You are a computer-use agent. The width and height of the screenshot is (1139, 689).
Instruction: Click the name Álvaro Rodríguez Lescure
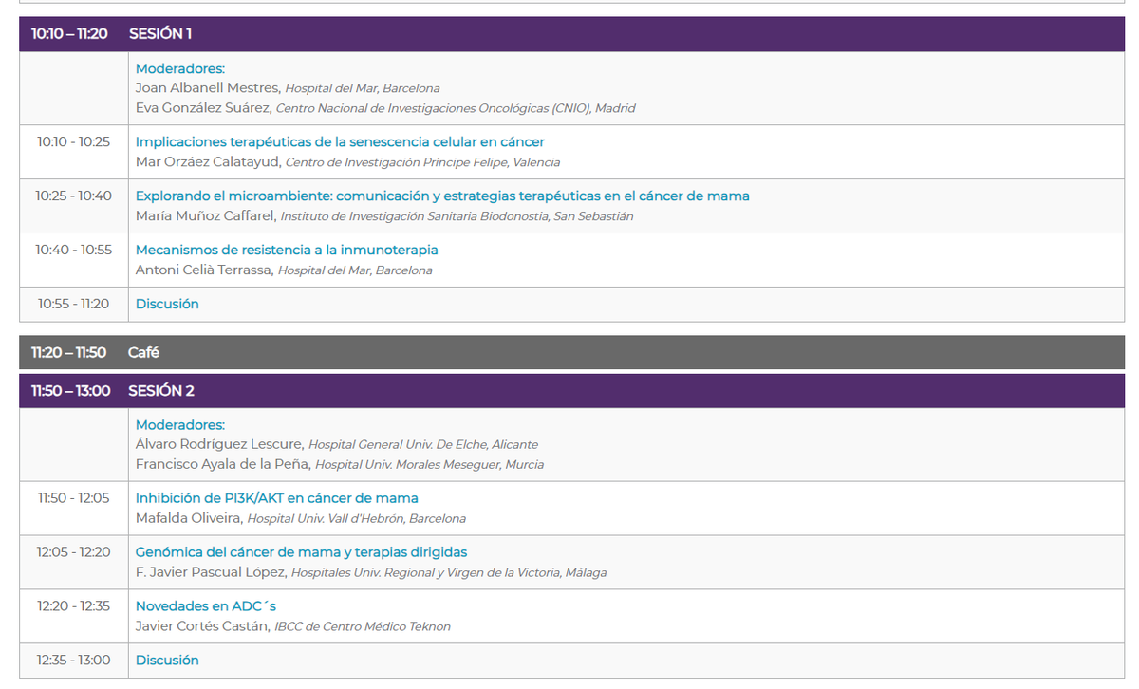point(219,444)
